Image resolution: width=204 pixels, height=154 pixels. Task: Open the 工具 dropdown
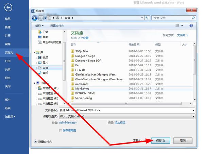click(x=137, y=140)
